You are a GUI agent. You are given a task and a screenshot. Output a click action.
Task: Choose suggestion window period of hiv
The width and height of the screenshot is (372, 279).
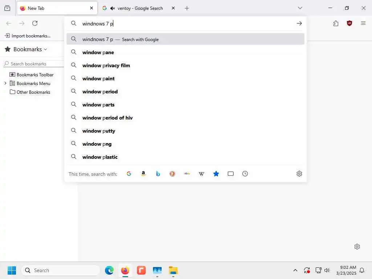(x=185, y=117)
